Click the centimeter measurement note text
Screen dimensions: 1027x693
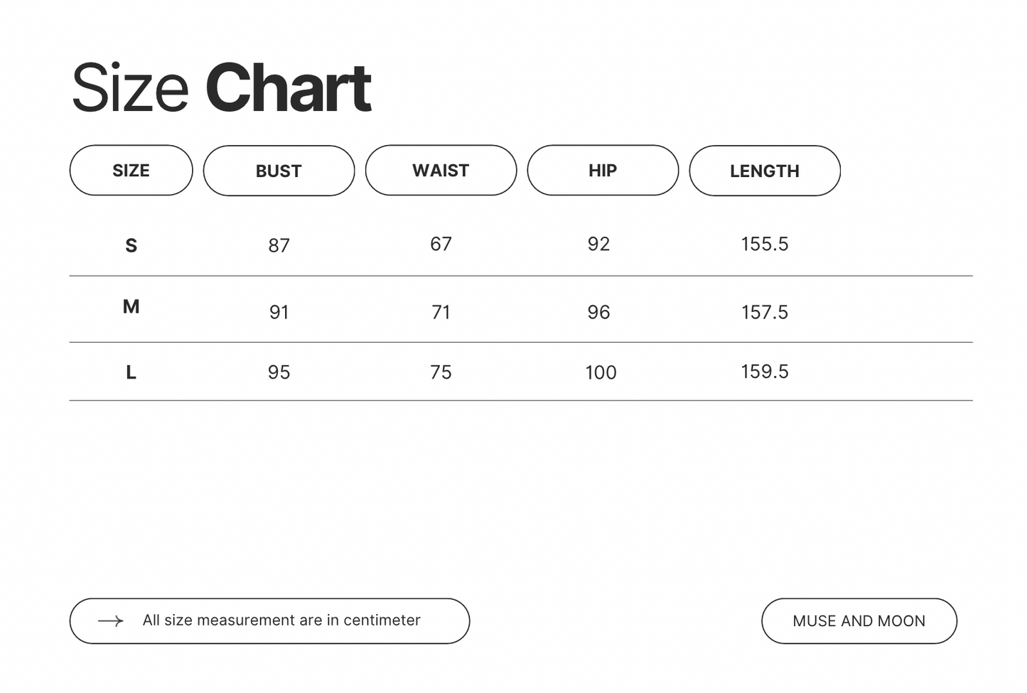(281, 621)
